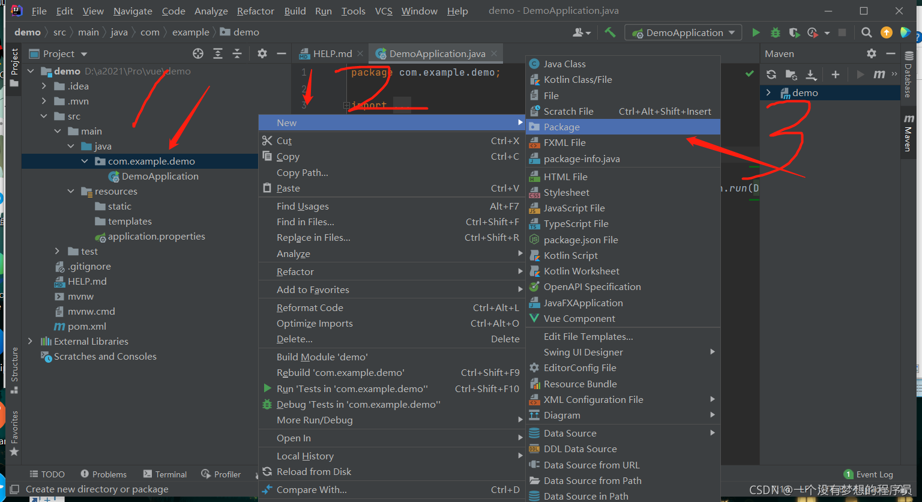Select Copy Path... in context menu

click(x=392, y=172)
